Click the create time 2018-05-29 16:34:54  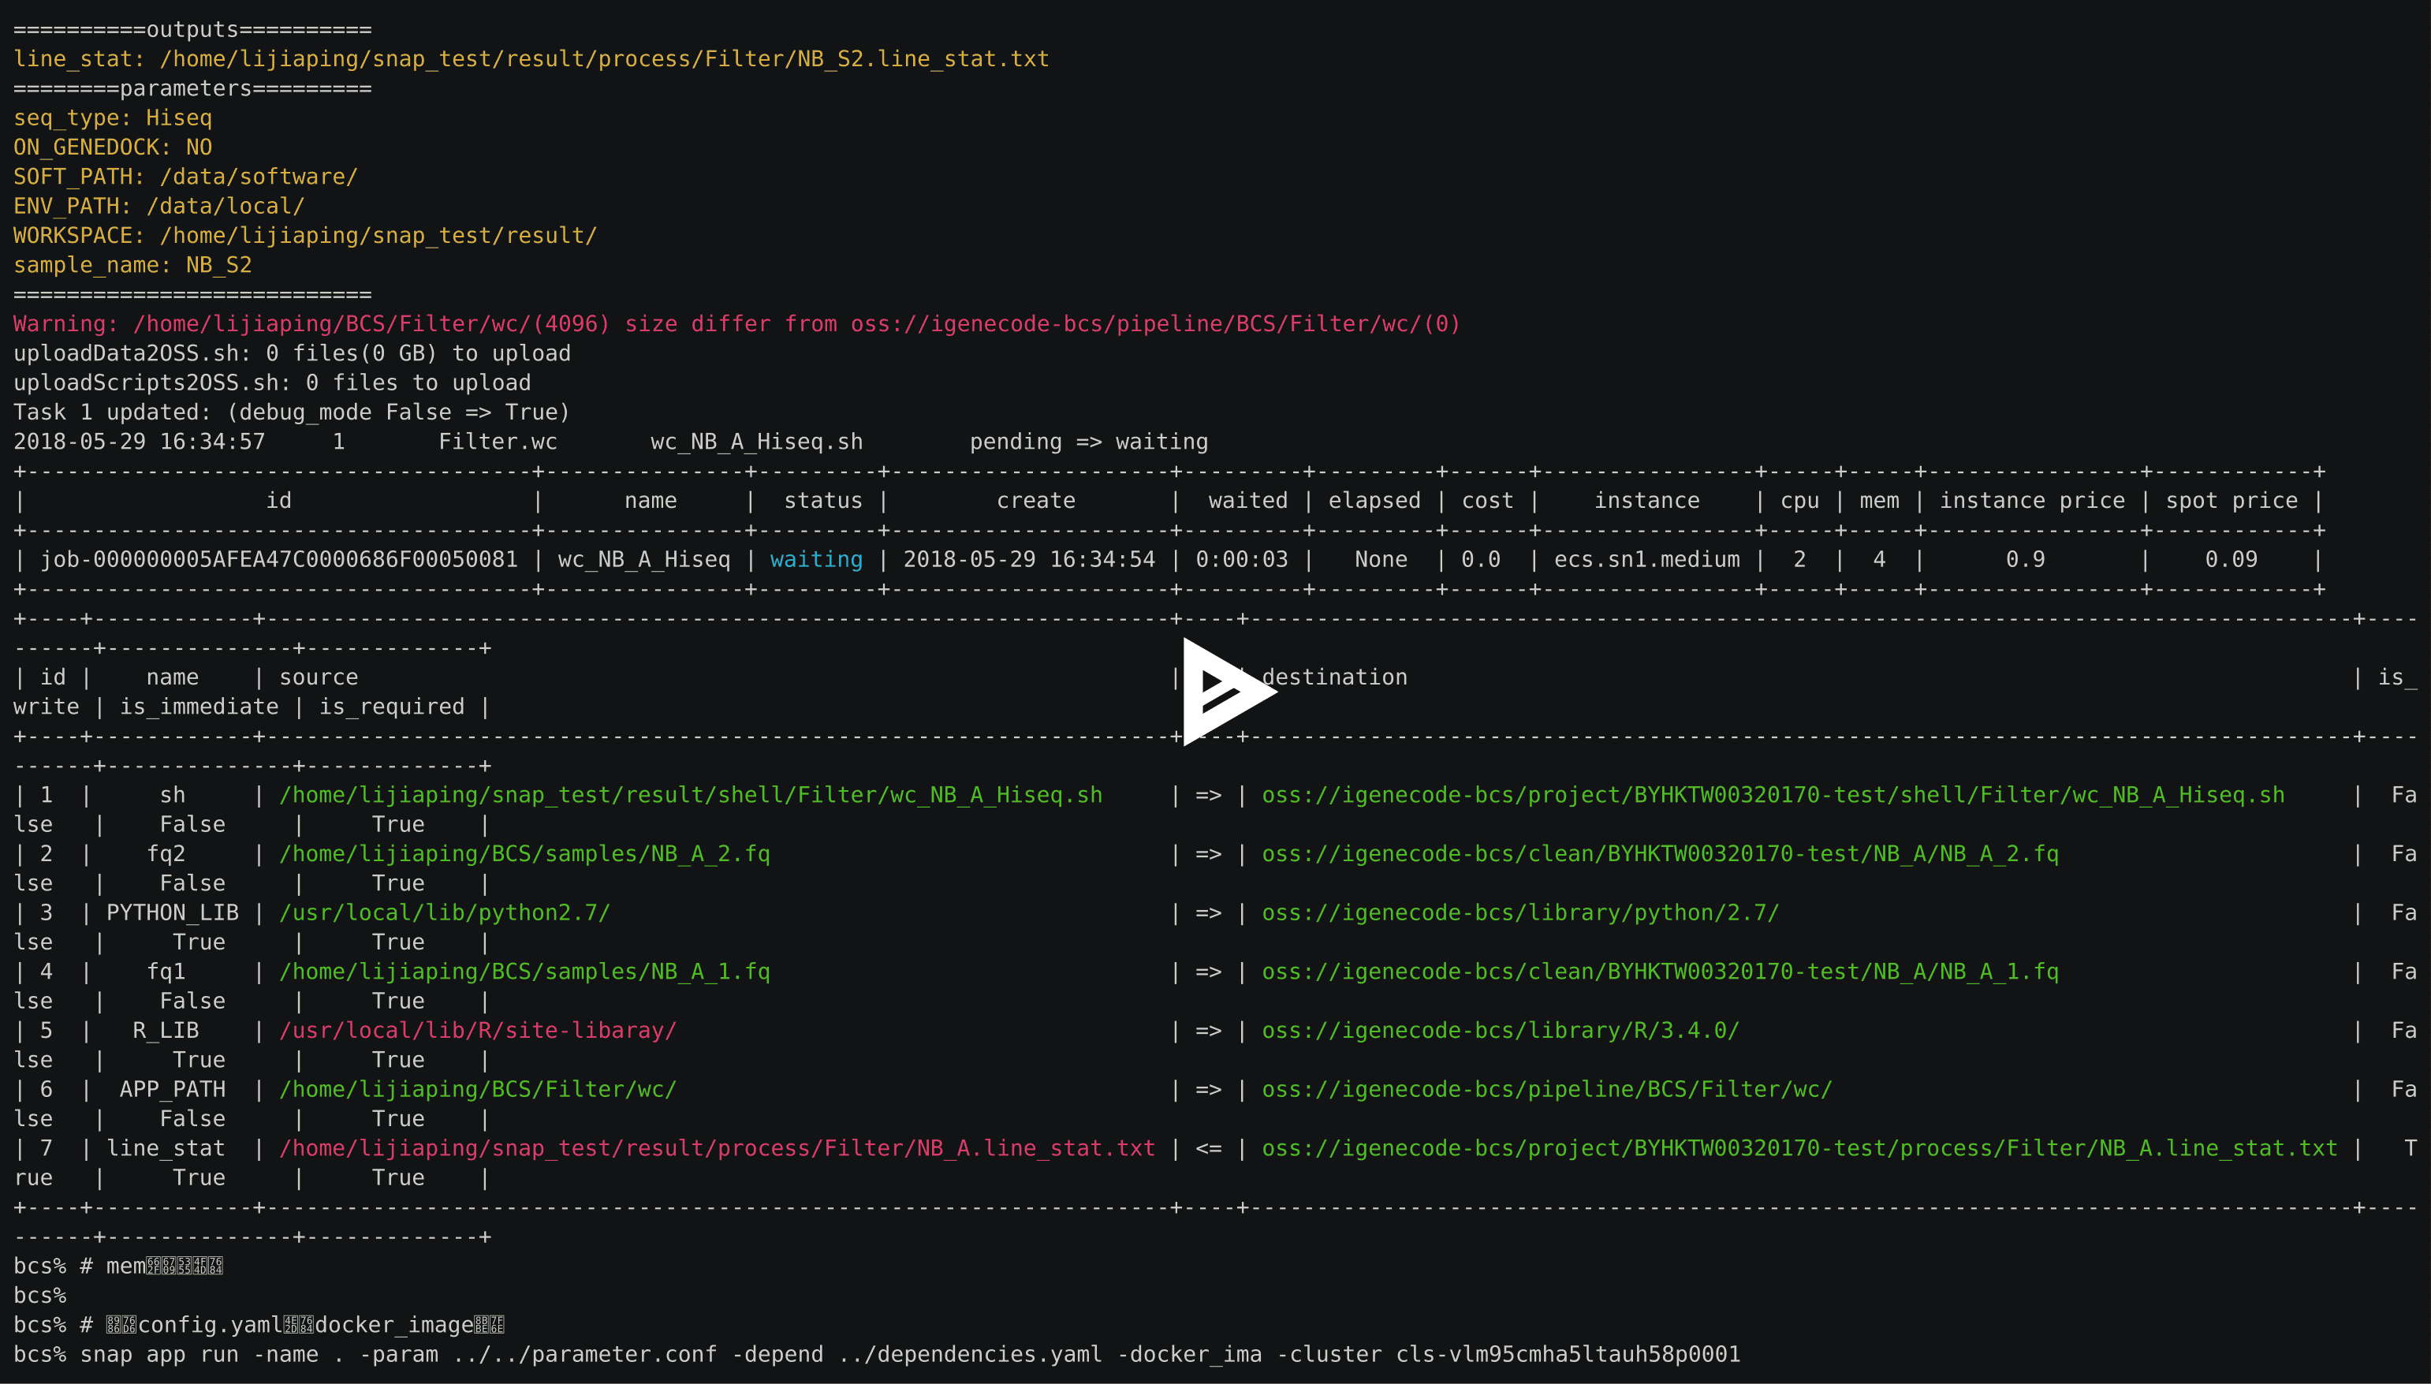[1029, 560]
